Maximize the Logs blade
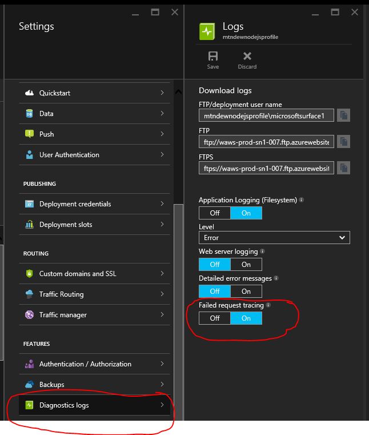The image size is (369, 435). point(335,12)
